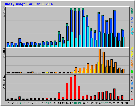Click the 280260267 axis value label
The height and width of the screenshot is (106, 135).
click(4, 82)
